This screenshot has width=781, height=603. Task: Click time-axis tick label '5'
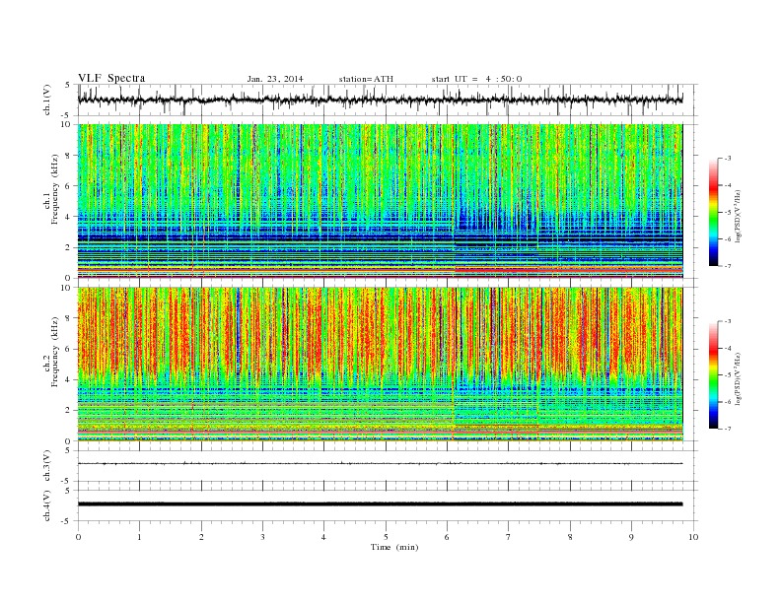pyautogui.click(x=386, y=537)
